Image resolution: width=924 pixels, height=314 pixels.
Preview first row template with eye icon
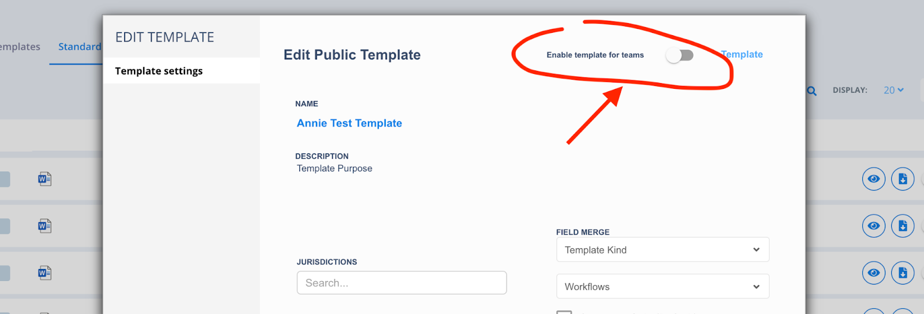(874, 179)
